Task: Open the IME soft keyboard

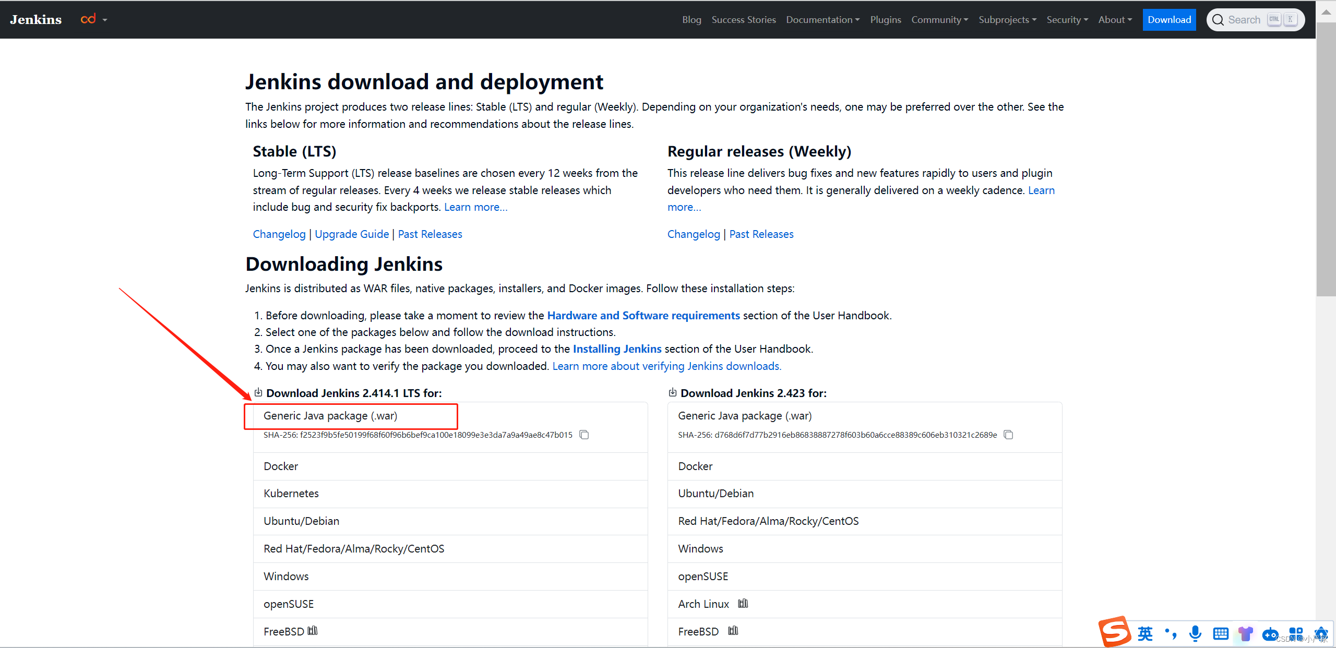Action: tap(1221, 634)
